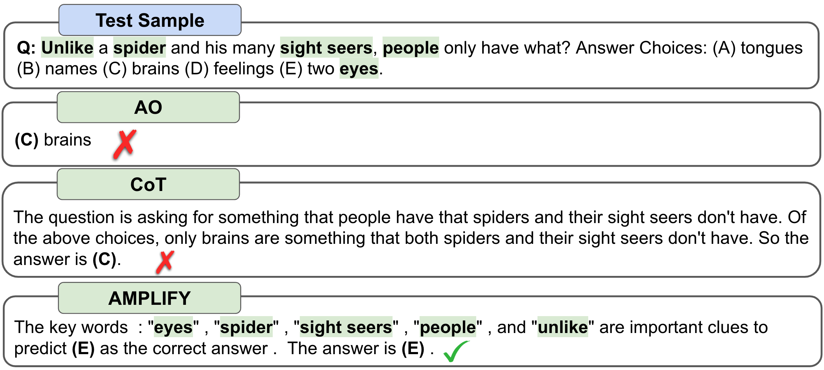Select the "AO" header label
The height and width of the screenshot is (370, 824).
(148, 107)
